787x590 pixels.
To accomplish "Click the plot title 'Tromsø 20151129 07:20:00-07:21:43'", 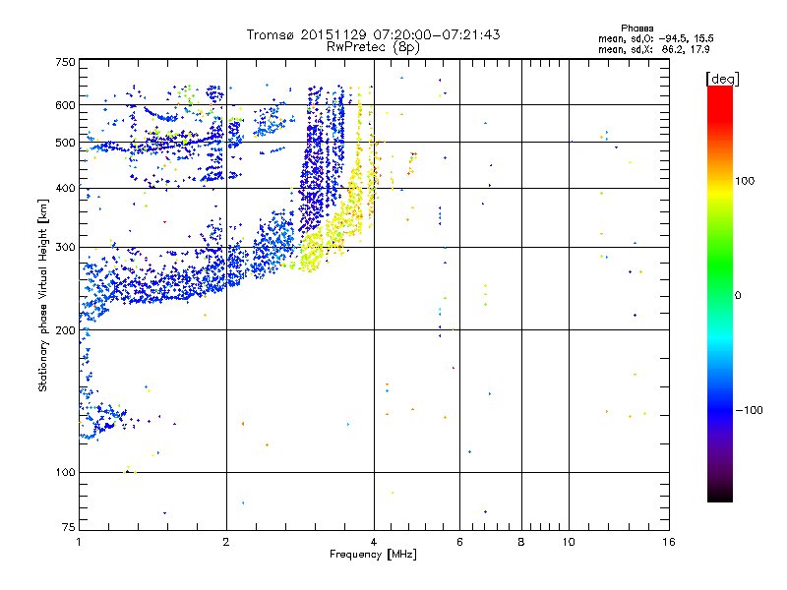I will (373, 34).
